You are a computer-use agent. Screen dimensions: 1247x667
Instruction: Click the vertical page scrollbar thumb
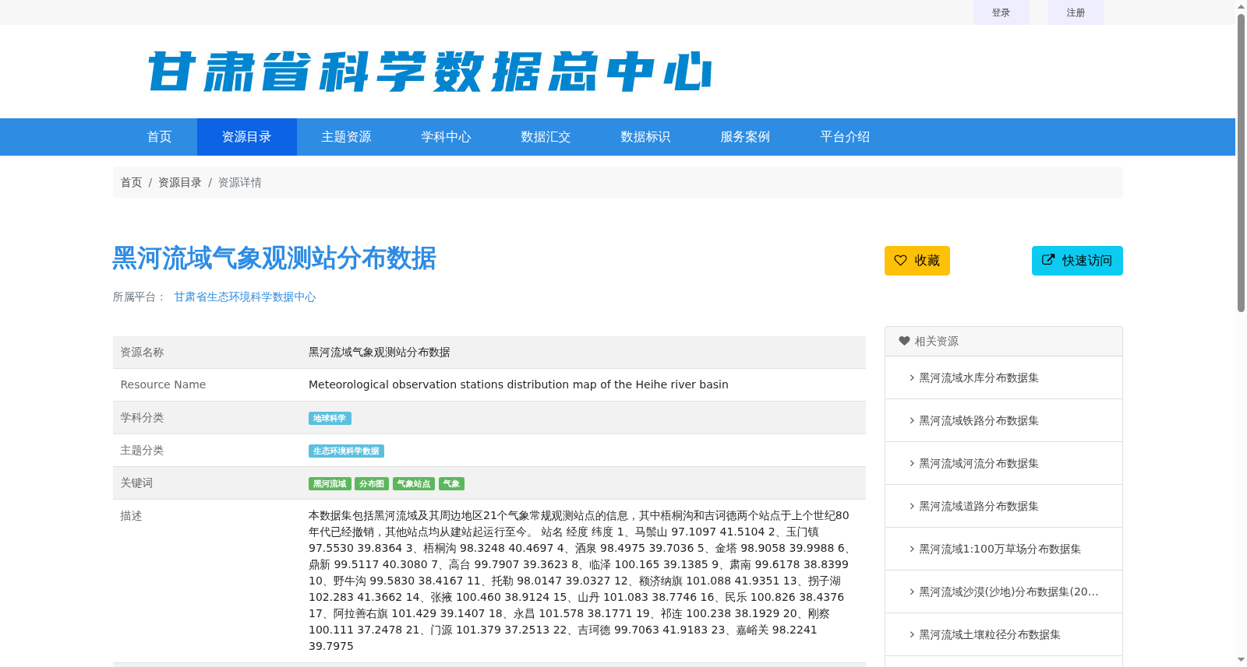pos(1241,163)
